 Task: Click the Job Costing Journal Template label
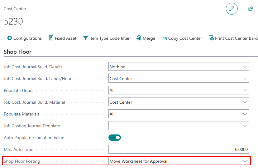32,126
